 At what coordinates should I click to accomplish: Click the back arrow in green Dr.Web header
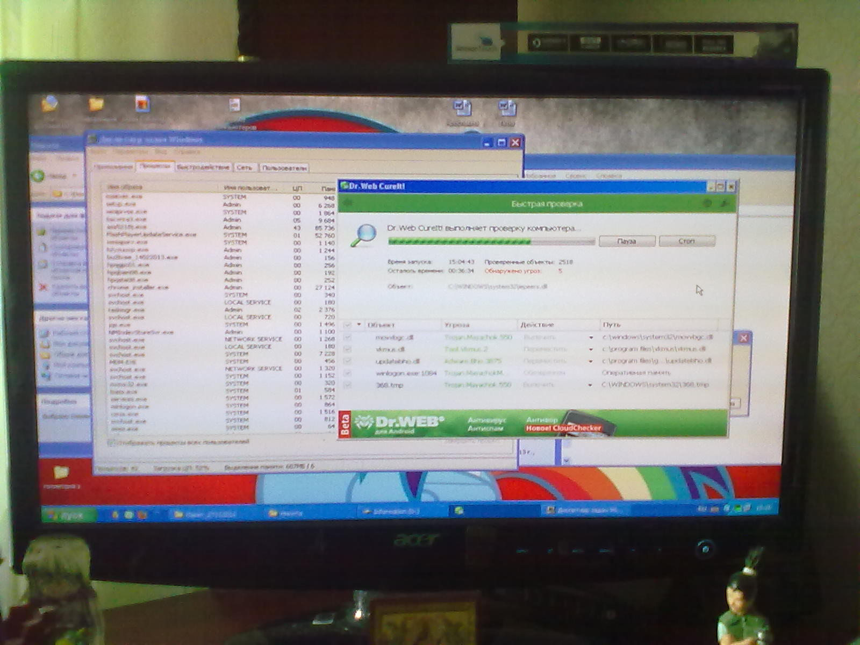[347, 203]
